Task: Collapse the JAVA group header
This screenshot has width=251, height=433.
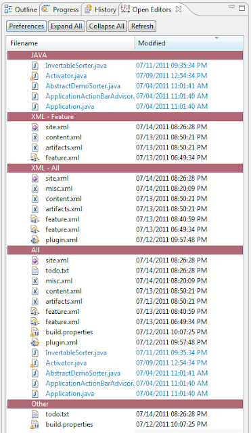Action: click(x=125, y=55)
